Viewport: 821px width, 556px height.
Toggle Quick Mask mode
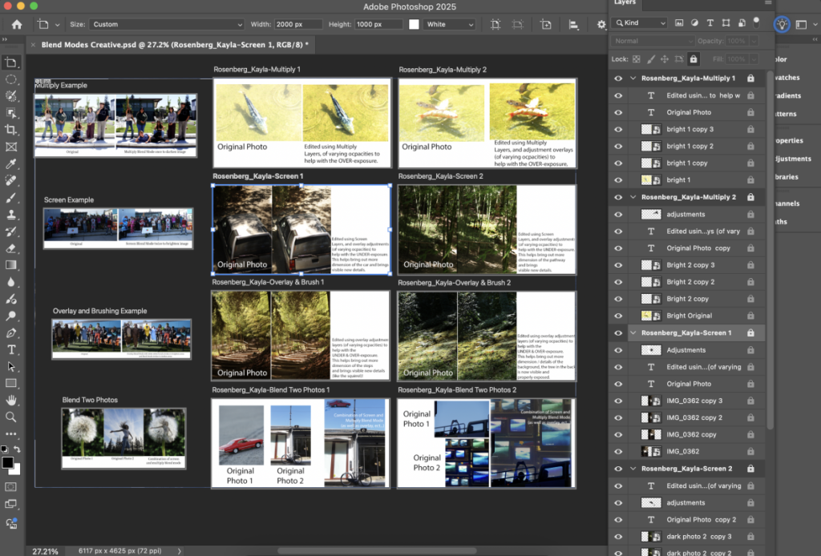pos(10,487)
